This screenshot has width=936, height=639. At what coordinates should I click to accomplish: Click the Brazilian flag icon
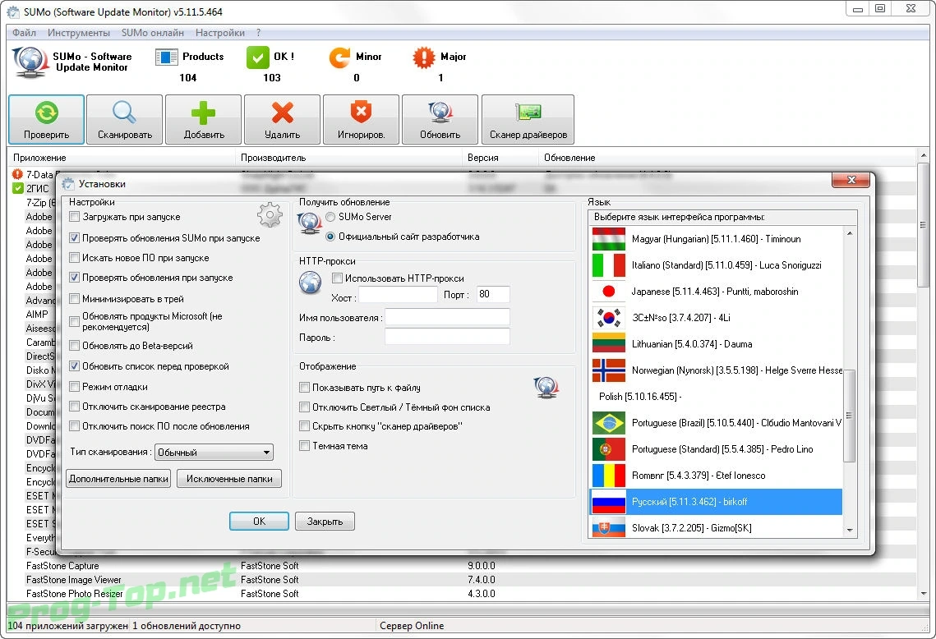(x=609, y=422)
